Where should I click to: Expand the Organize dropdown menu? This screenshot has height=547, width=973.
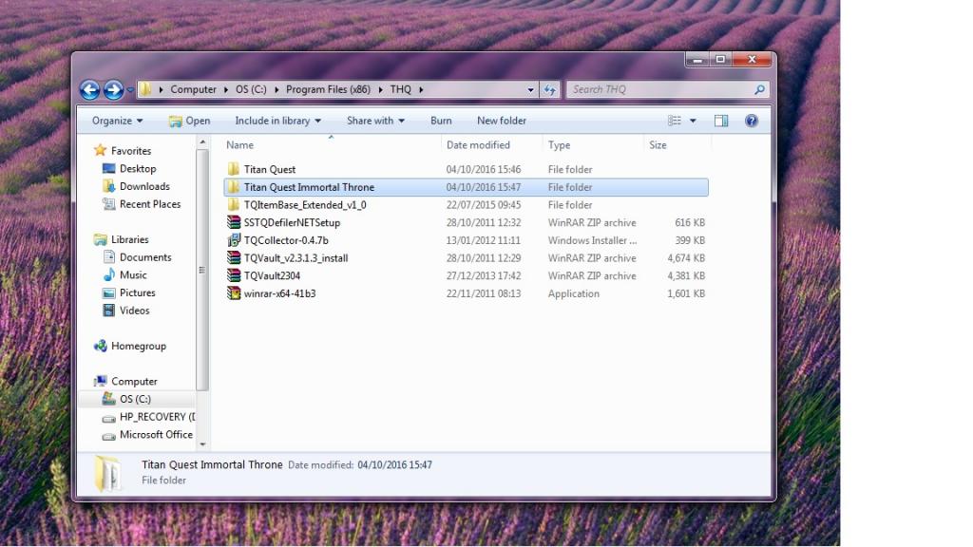point(118,121)
